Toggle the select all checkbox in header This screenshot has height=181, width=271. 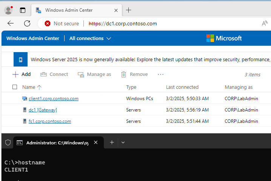15,87
